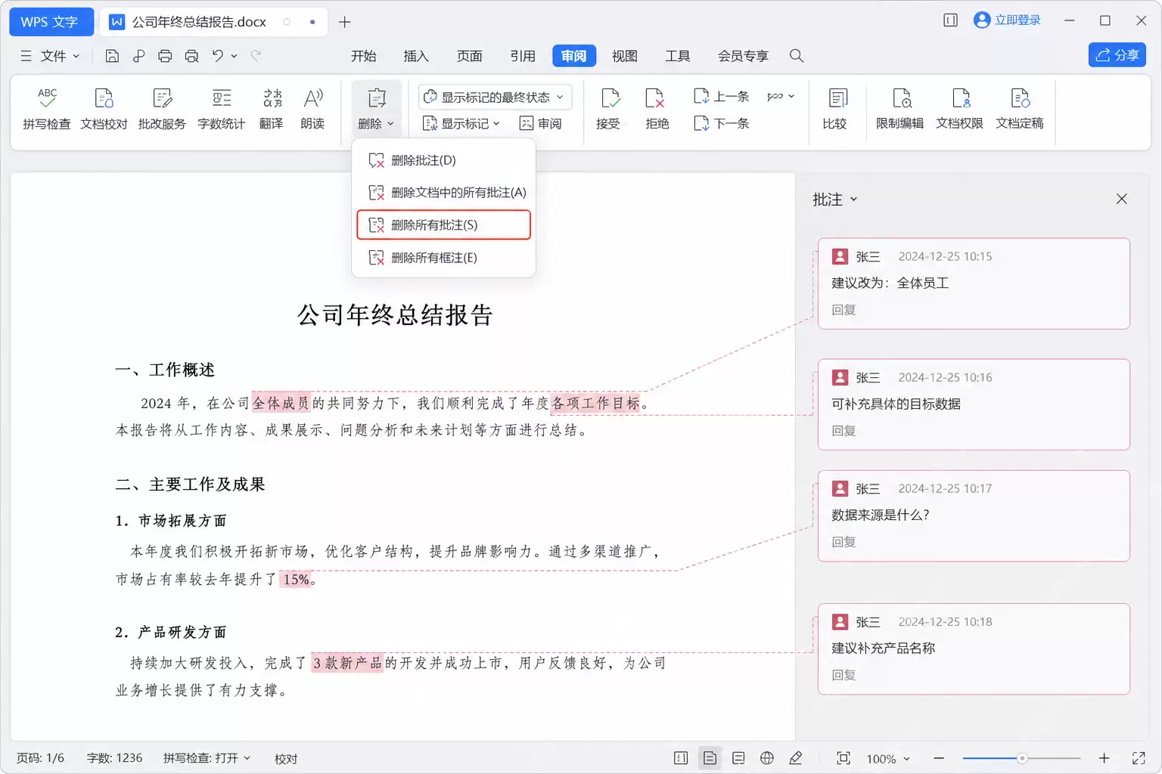Image resolution: width=1162 pixels, height=774 pixels.
Task: Switch to the 开始 ribbon tab
Action: click(x=364, y=56)
